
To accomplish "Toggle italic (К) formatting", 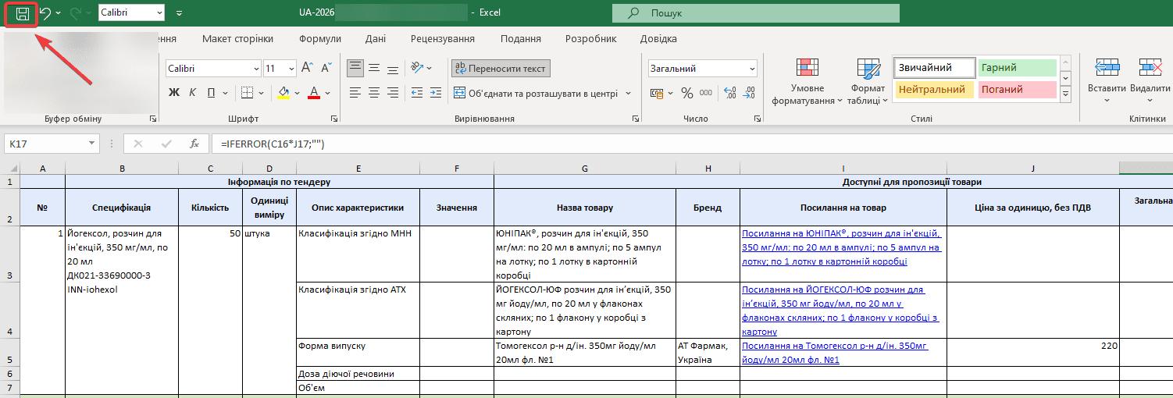I will [x=193, y=93].
